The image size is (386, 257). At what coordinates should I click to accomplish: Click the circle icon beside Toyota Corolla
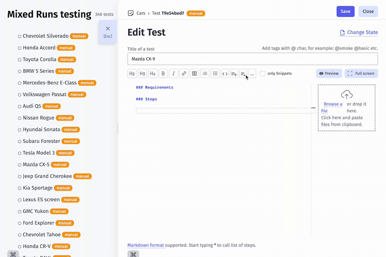[x=19, y=60]
